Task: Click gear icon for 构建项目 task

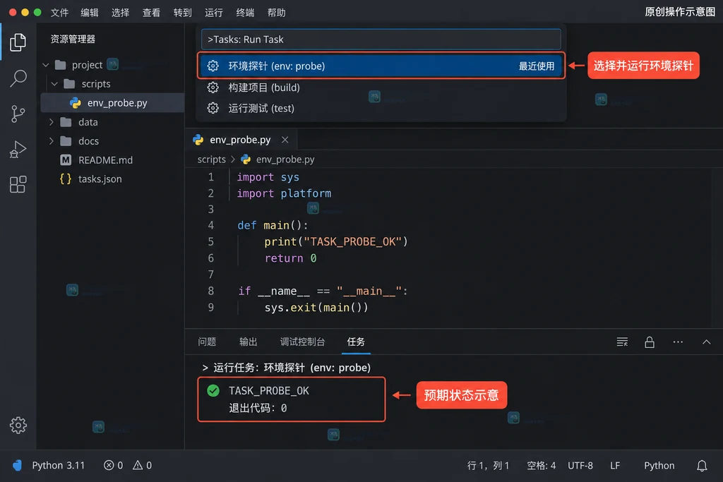Action: (213, 87)
